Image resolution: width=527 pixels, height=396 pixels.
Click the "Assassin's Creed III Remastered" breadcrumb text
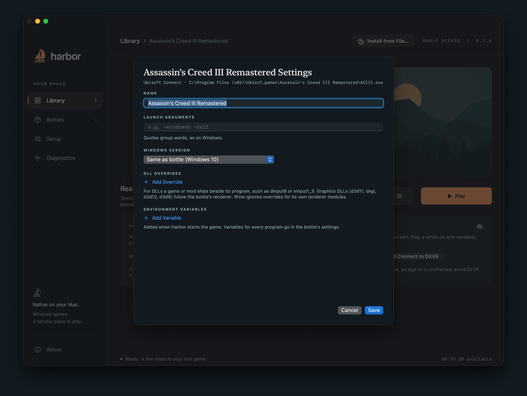pyautogui.click(x=188, y=41)
